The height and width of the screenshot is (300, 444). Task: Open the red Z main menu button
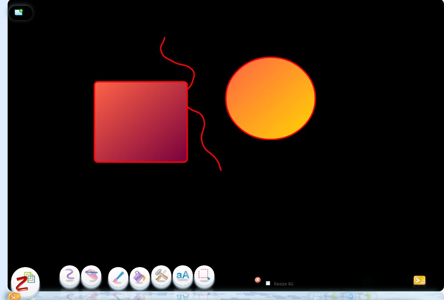pos(25,281)
